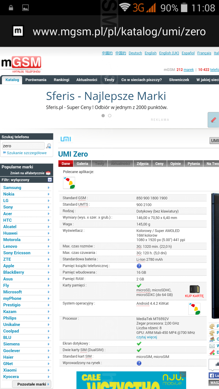
Task: Tap the mGSM logo
Action: point(21,65)
